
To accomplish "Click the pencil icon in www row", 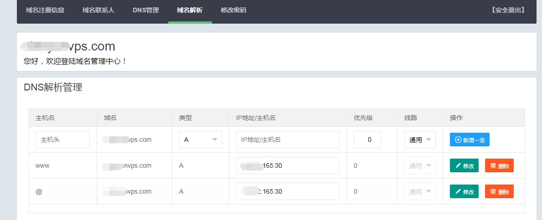I will point(458,166).
